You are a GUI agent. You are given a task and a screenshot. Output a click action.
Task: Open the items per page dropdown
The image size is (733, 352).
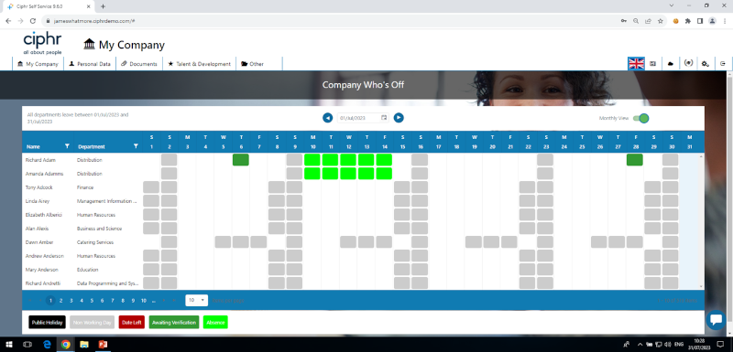coord(196,300)
